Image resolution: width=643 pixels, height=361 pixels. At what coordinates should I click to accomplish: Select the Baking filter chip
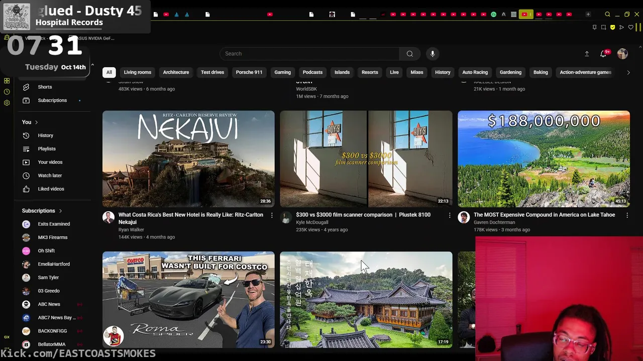pos(541,72)
